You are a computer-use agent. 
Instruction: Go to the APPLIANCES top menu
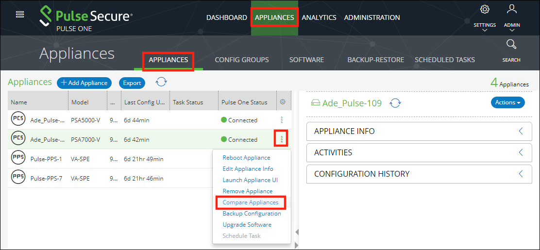pyautogui.click(x=274, y=17)
